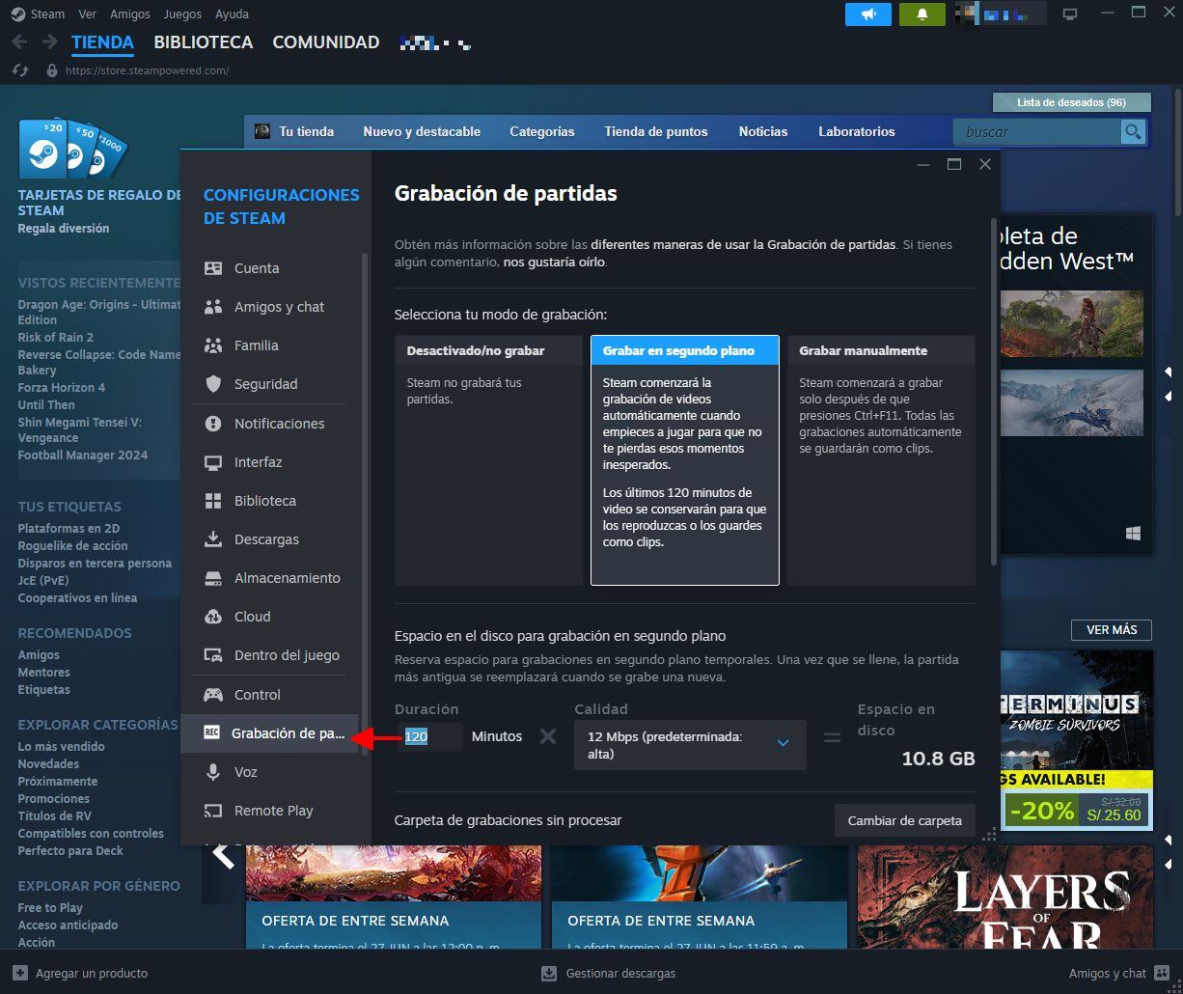Click the nos gustaría oírlo link
This screenshot has width=1183, height=994.
(x=551, y=262)
